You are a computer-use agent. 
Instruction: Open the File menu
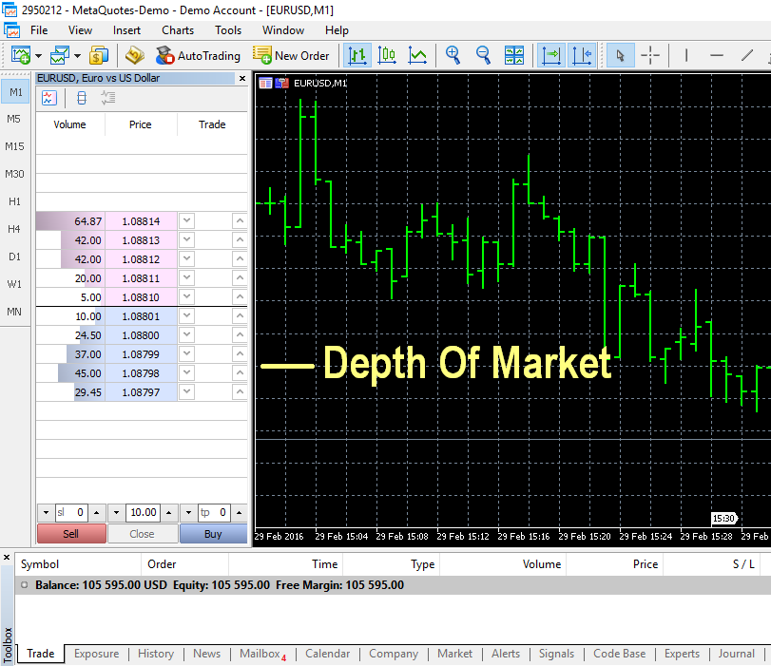[39, 30]
